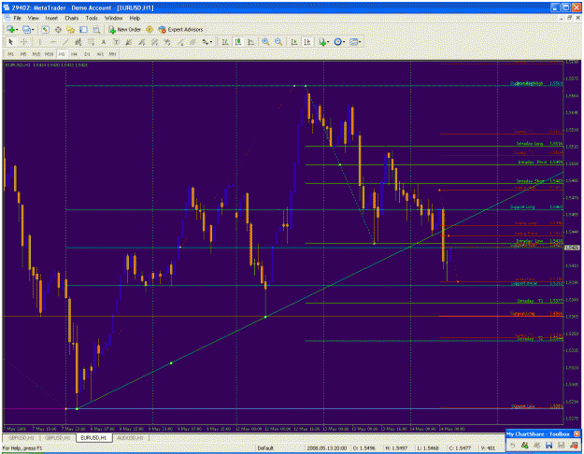The image size is (584, 454).
Task: Click the Periods clock icon
Action: [337, 42]
